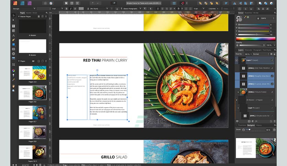
Task: Switch to the Designer persona icon
Action: [22, 3]
